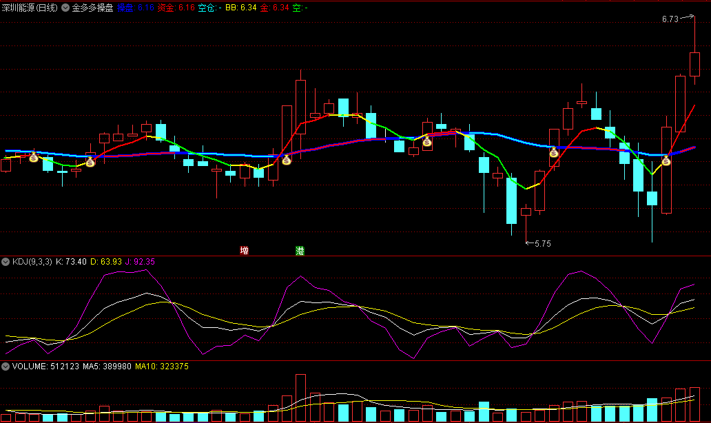
Task: Click the fourth money bag signal from the left
Action: click(426, 142)
